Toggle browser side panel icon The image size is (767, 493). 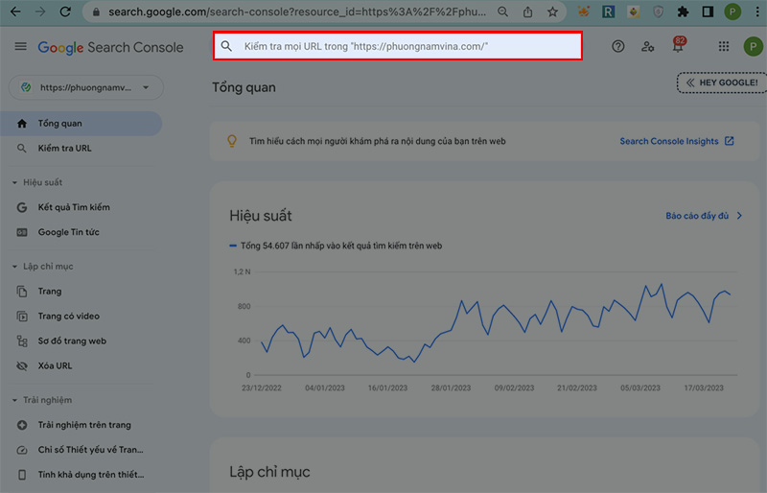(x=708, y=12)
